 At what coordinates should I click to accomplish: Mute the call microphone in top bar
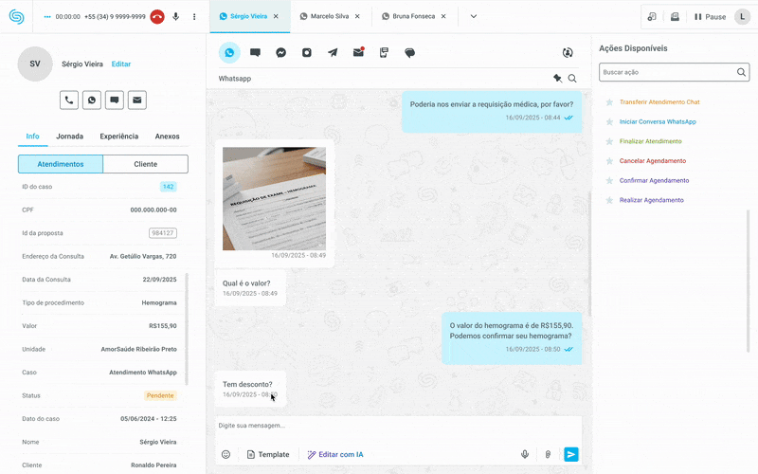pyautogui.click(x=176, y=16)
